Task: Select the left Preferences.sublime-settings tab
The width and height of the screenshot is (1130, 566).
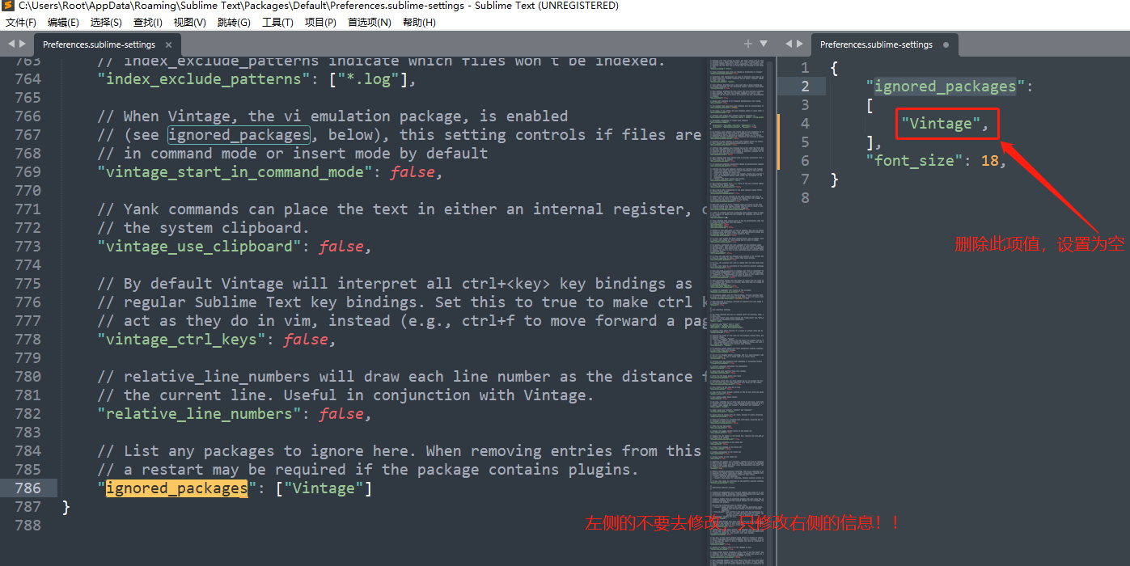Action: click(x=101, y=45)
